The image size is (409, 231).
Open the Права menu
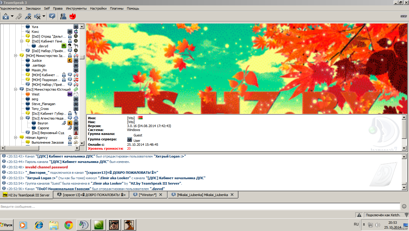(58, 8)
